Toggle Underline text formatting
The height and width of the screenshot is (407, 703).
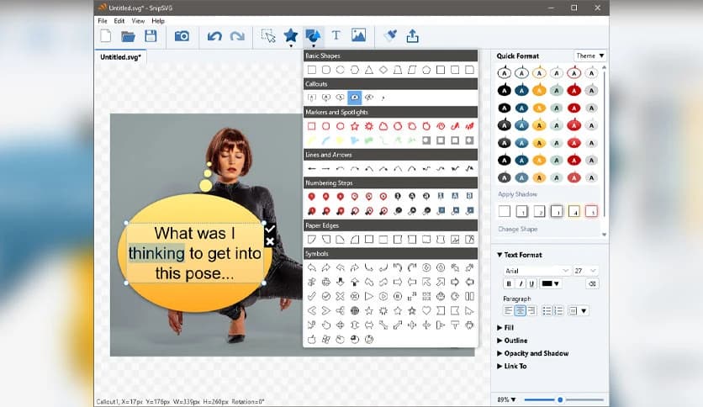[x=531, y=283]
